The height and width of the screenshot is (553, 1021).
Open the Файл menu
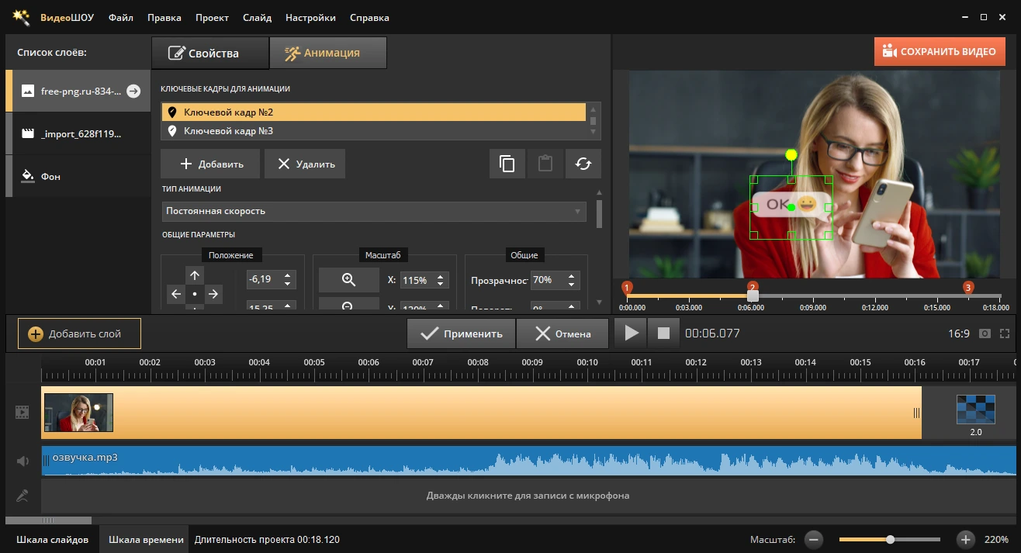[120, 17]
